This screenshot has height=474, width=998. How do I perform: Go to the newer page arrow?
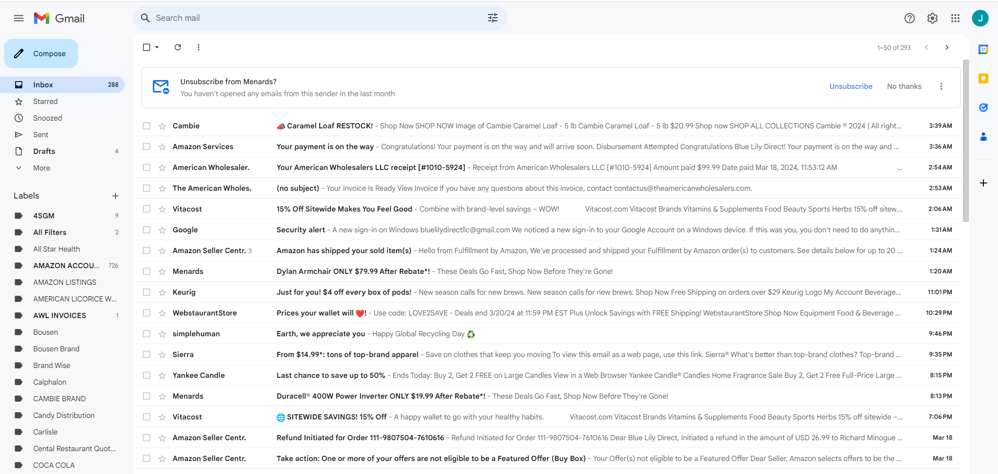tap(926, 47)
